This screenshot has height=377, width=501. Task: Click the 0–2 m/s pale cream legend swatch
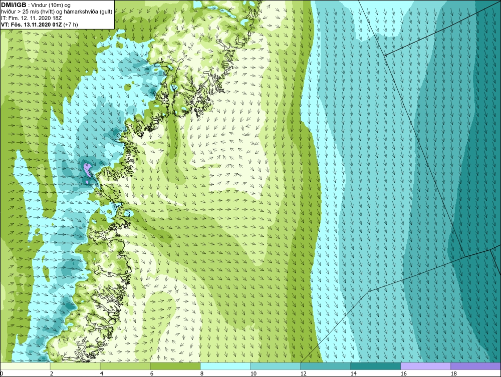point(25,366)
